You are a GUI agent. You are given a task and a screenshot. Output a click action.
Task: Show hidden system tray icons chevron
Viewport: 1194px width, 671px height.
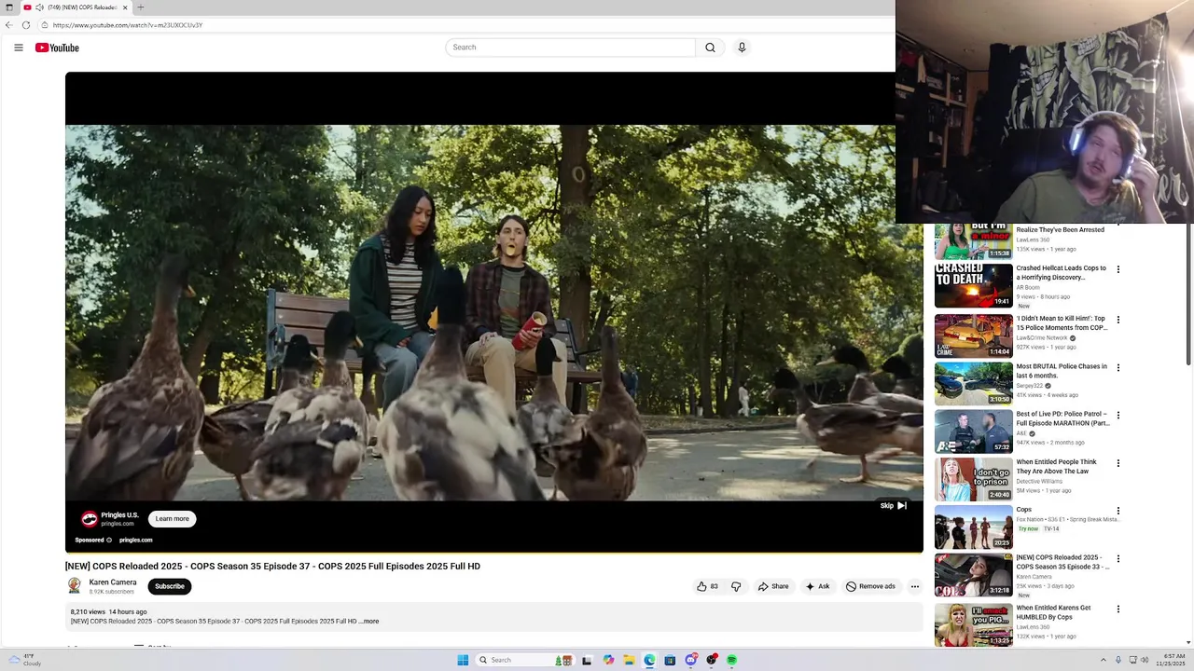[1104, 660]
